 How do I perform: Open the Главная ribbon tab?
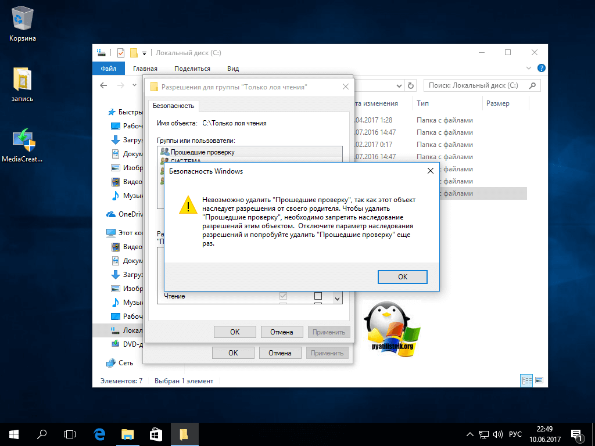145,69
